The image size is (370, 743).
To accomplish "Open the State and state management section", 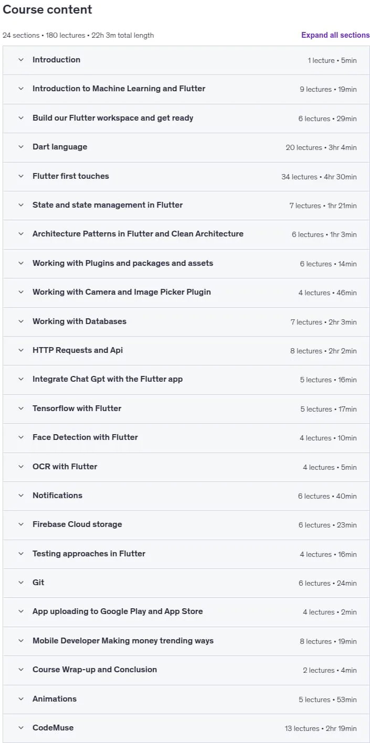I will click(186, 205).
